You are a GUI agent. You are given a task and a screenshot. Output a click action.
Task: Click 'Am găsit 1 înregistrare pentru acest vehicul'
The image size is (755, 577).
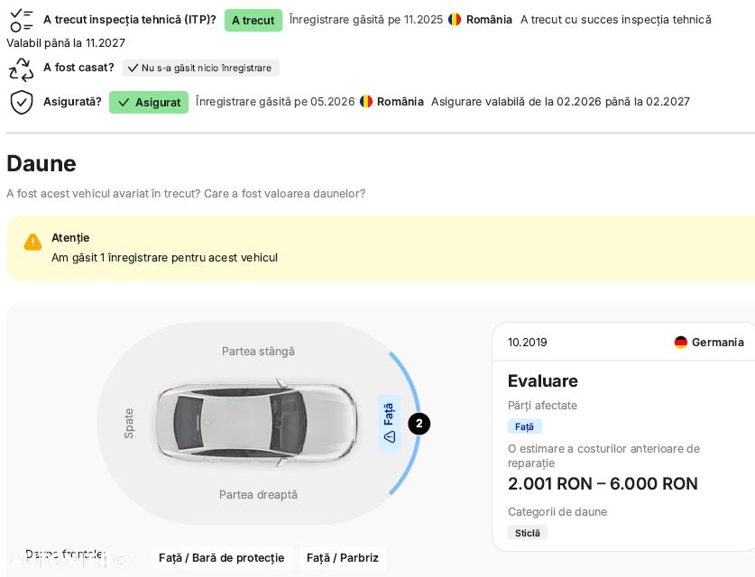[165, 258]
